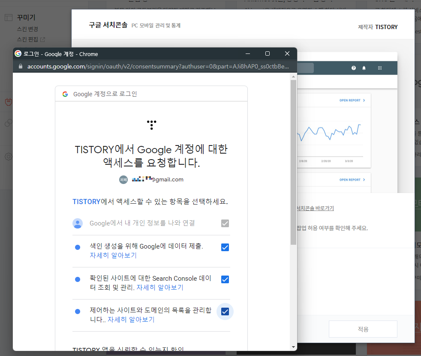Click the '팝업 허용 여부를 확인해 주세요' notice
Viewport: 421px width, 356px height.
tap(332, 228)
